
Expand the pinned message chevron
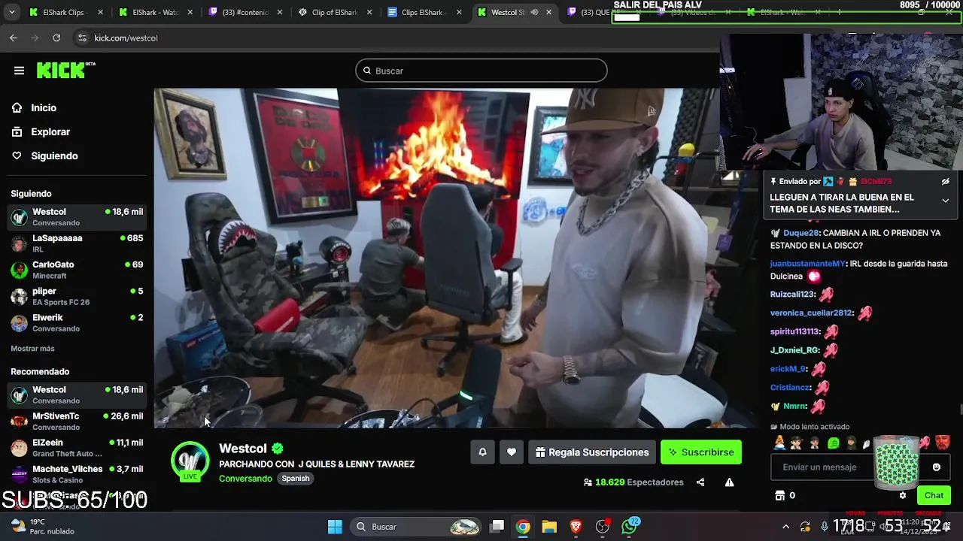coord(946,201)
